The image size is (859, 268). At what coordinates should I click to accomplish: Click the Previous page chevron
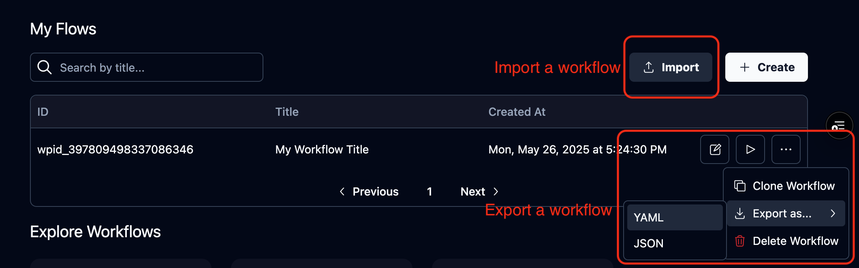pyautogui.click(x=342, y=191)
